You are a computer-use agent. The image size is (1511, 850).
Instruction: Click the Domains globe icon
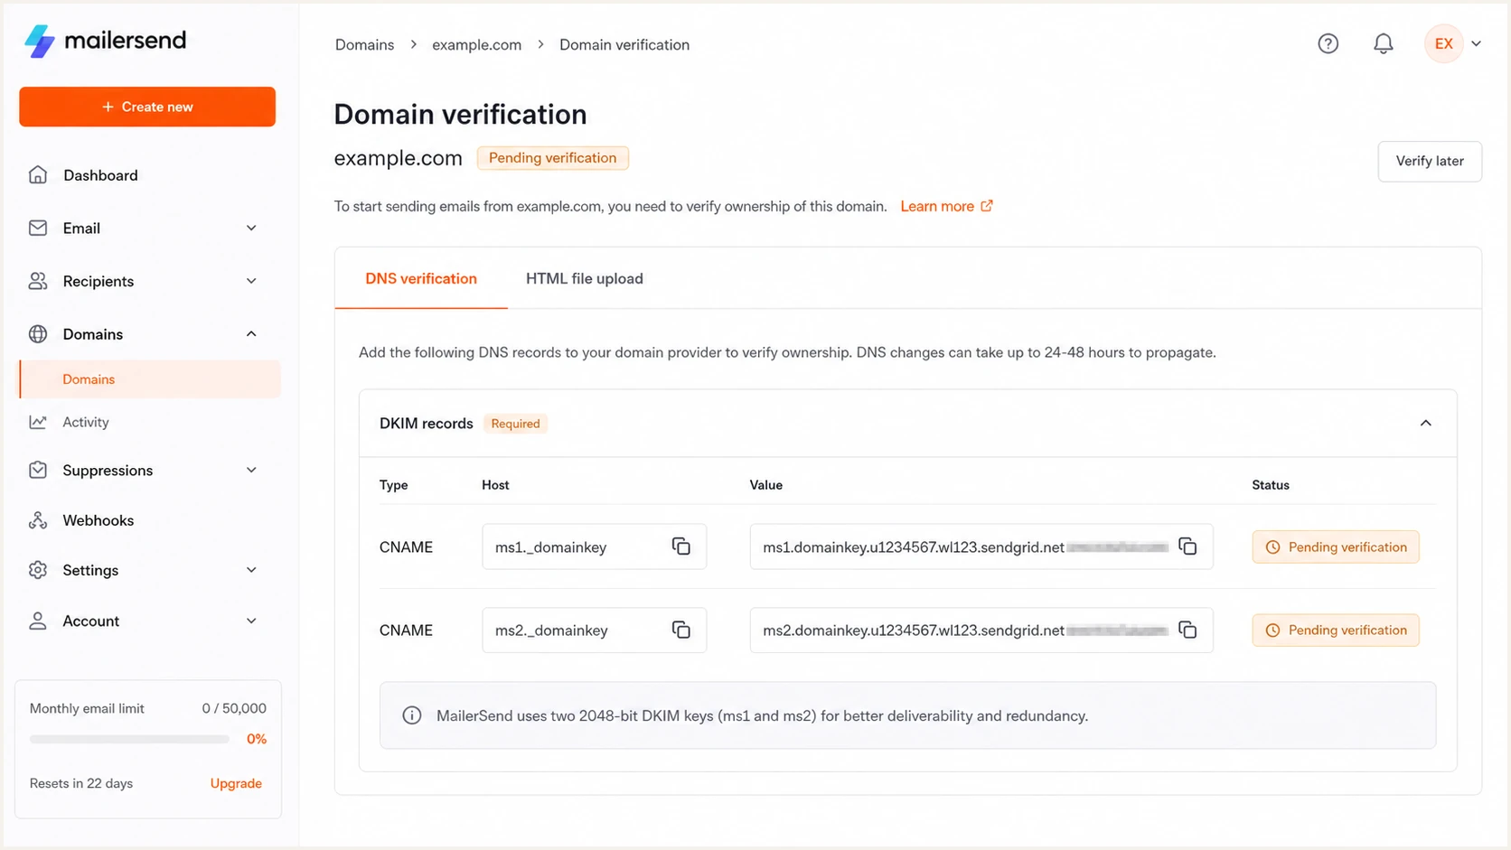(38, 334)
